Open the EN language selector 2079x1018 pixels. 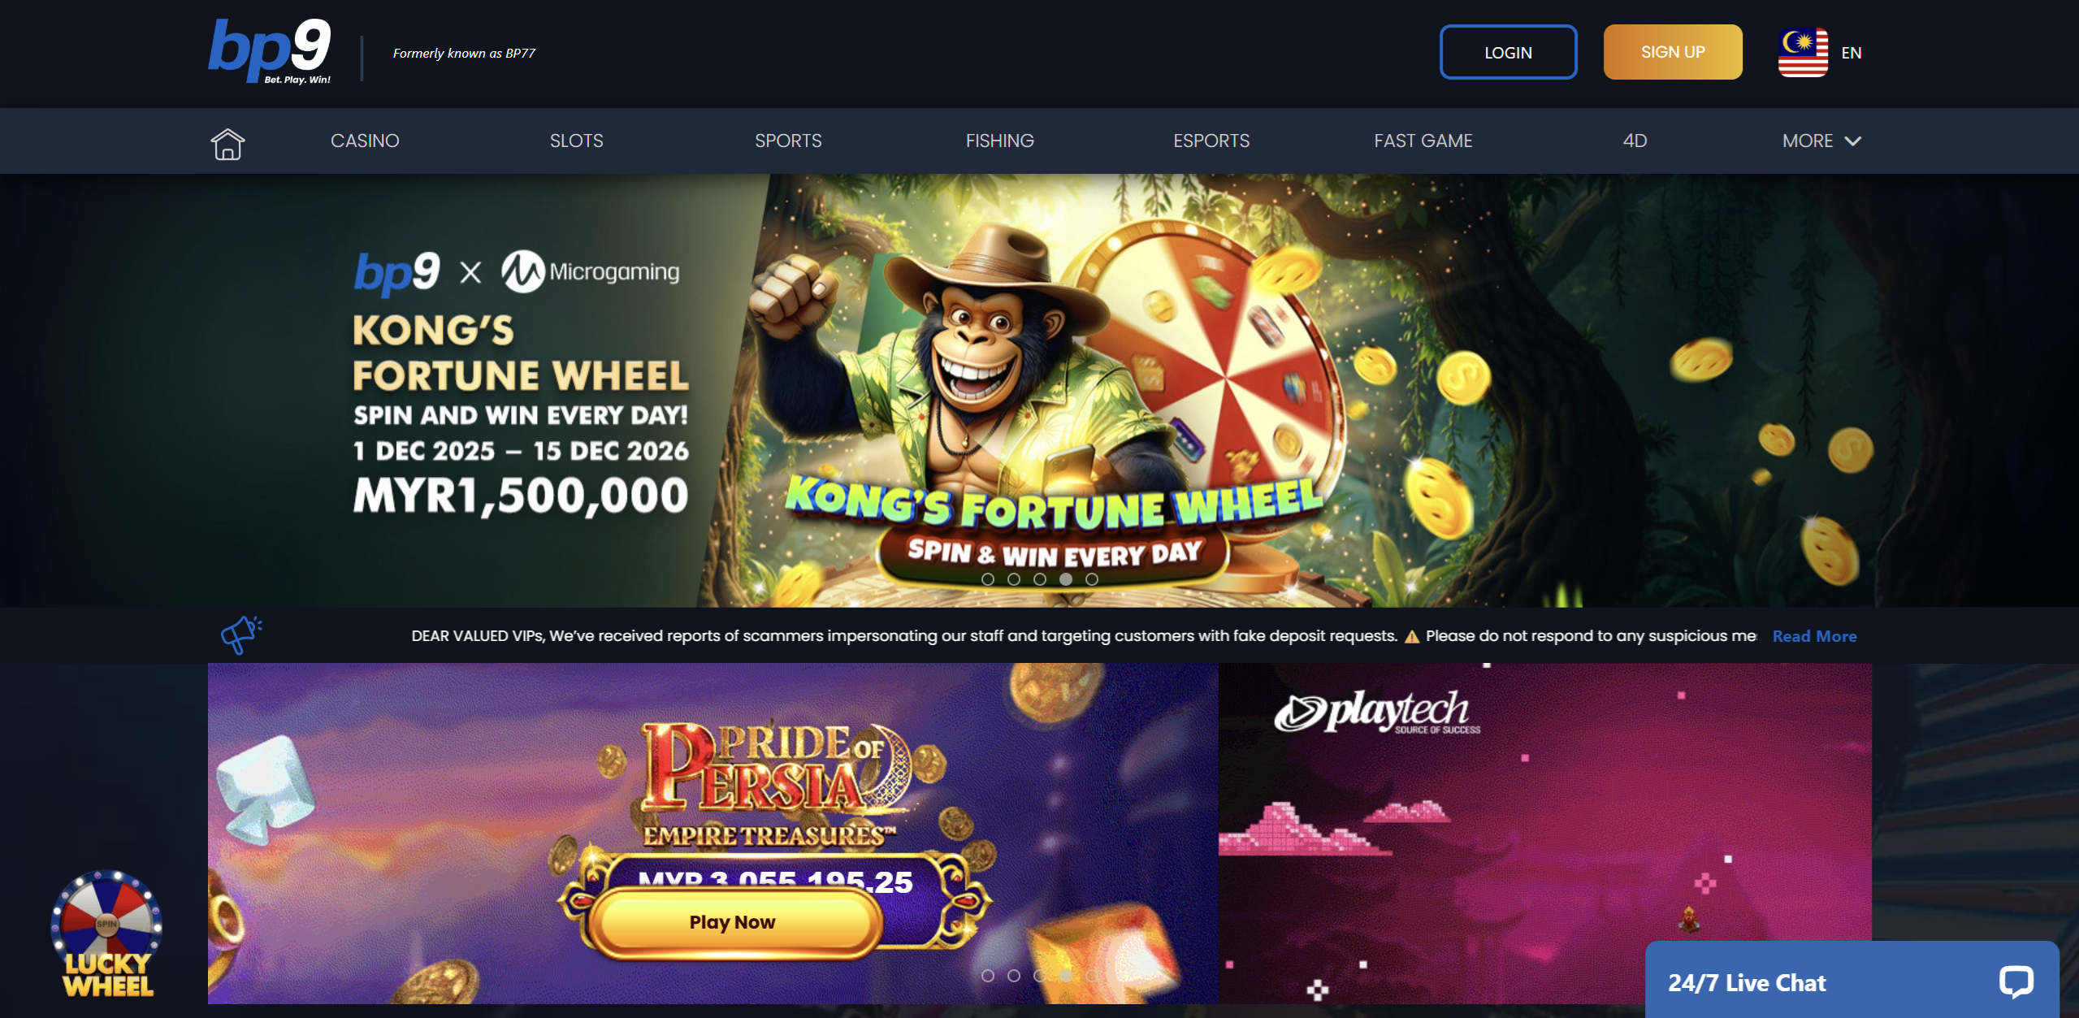(1852, 53)
